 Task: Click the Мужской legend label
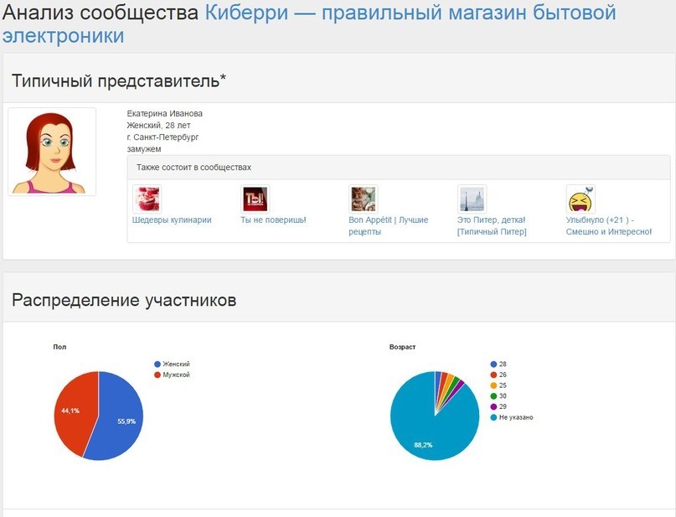(176, 375)
